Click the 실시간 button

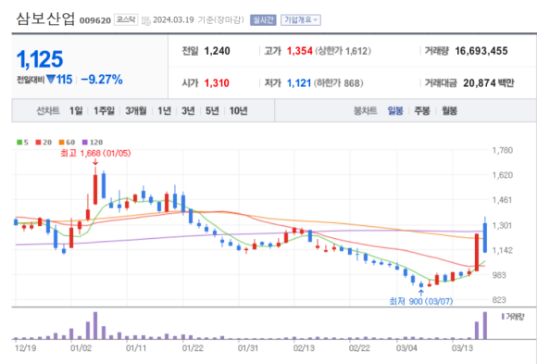click(263, 19)
